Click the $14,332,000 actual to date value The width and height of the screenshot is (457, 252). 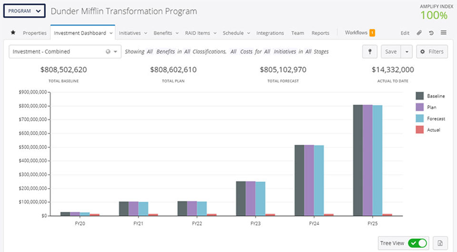coord(393,69)
